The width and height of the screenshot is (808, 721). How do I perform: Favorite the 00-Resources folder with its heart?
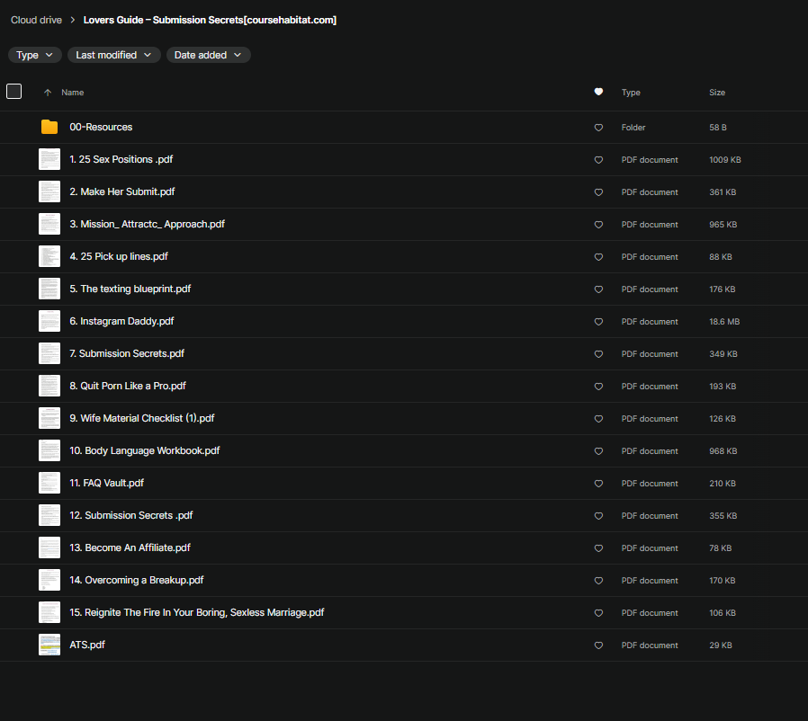point(598,128)
